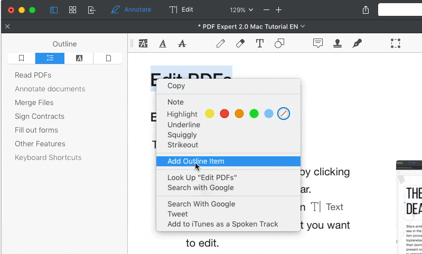Open the Signature pen tool

click(357, 44)
